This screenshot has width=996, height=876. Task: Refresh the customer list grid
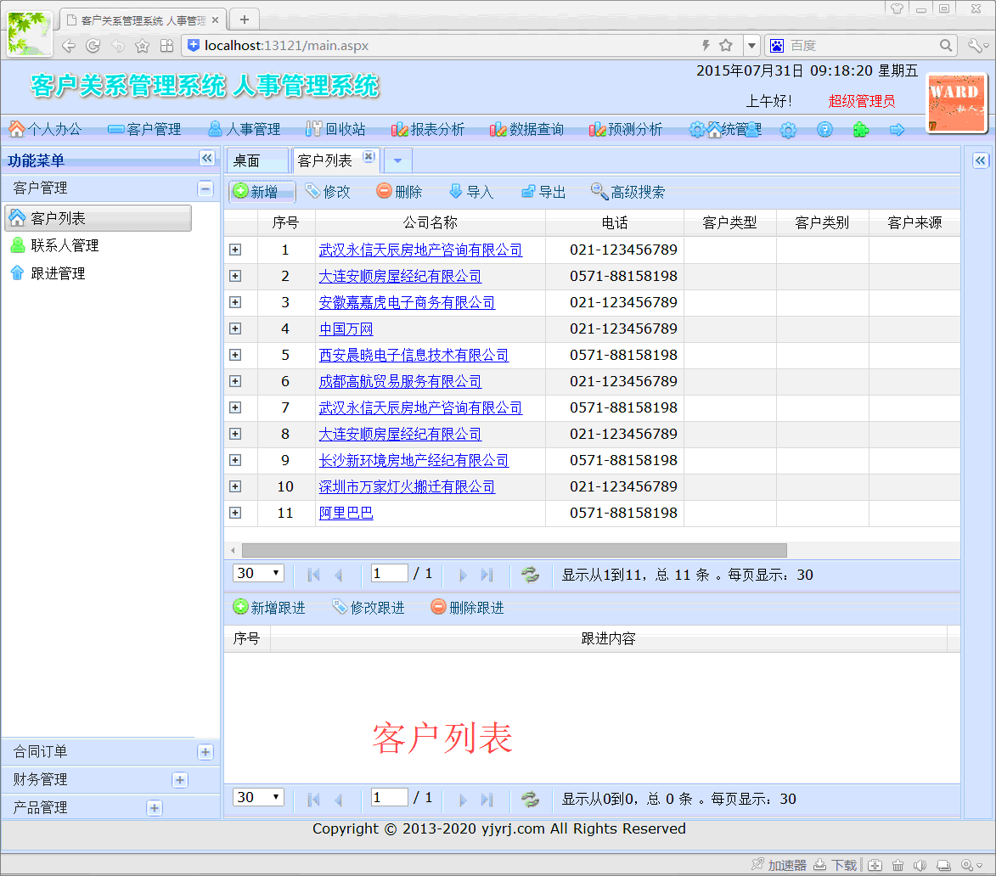[x=531, y=575]
